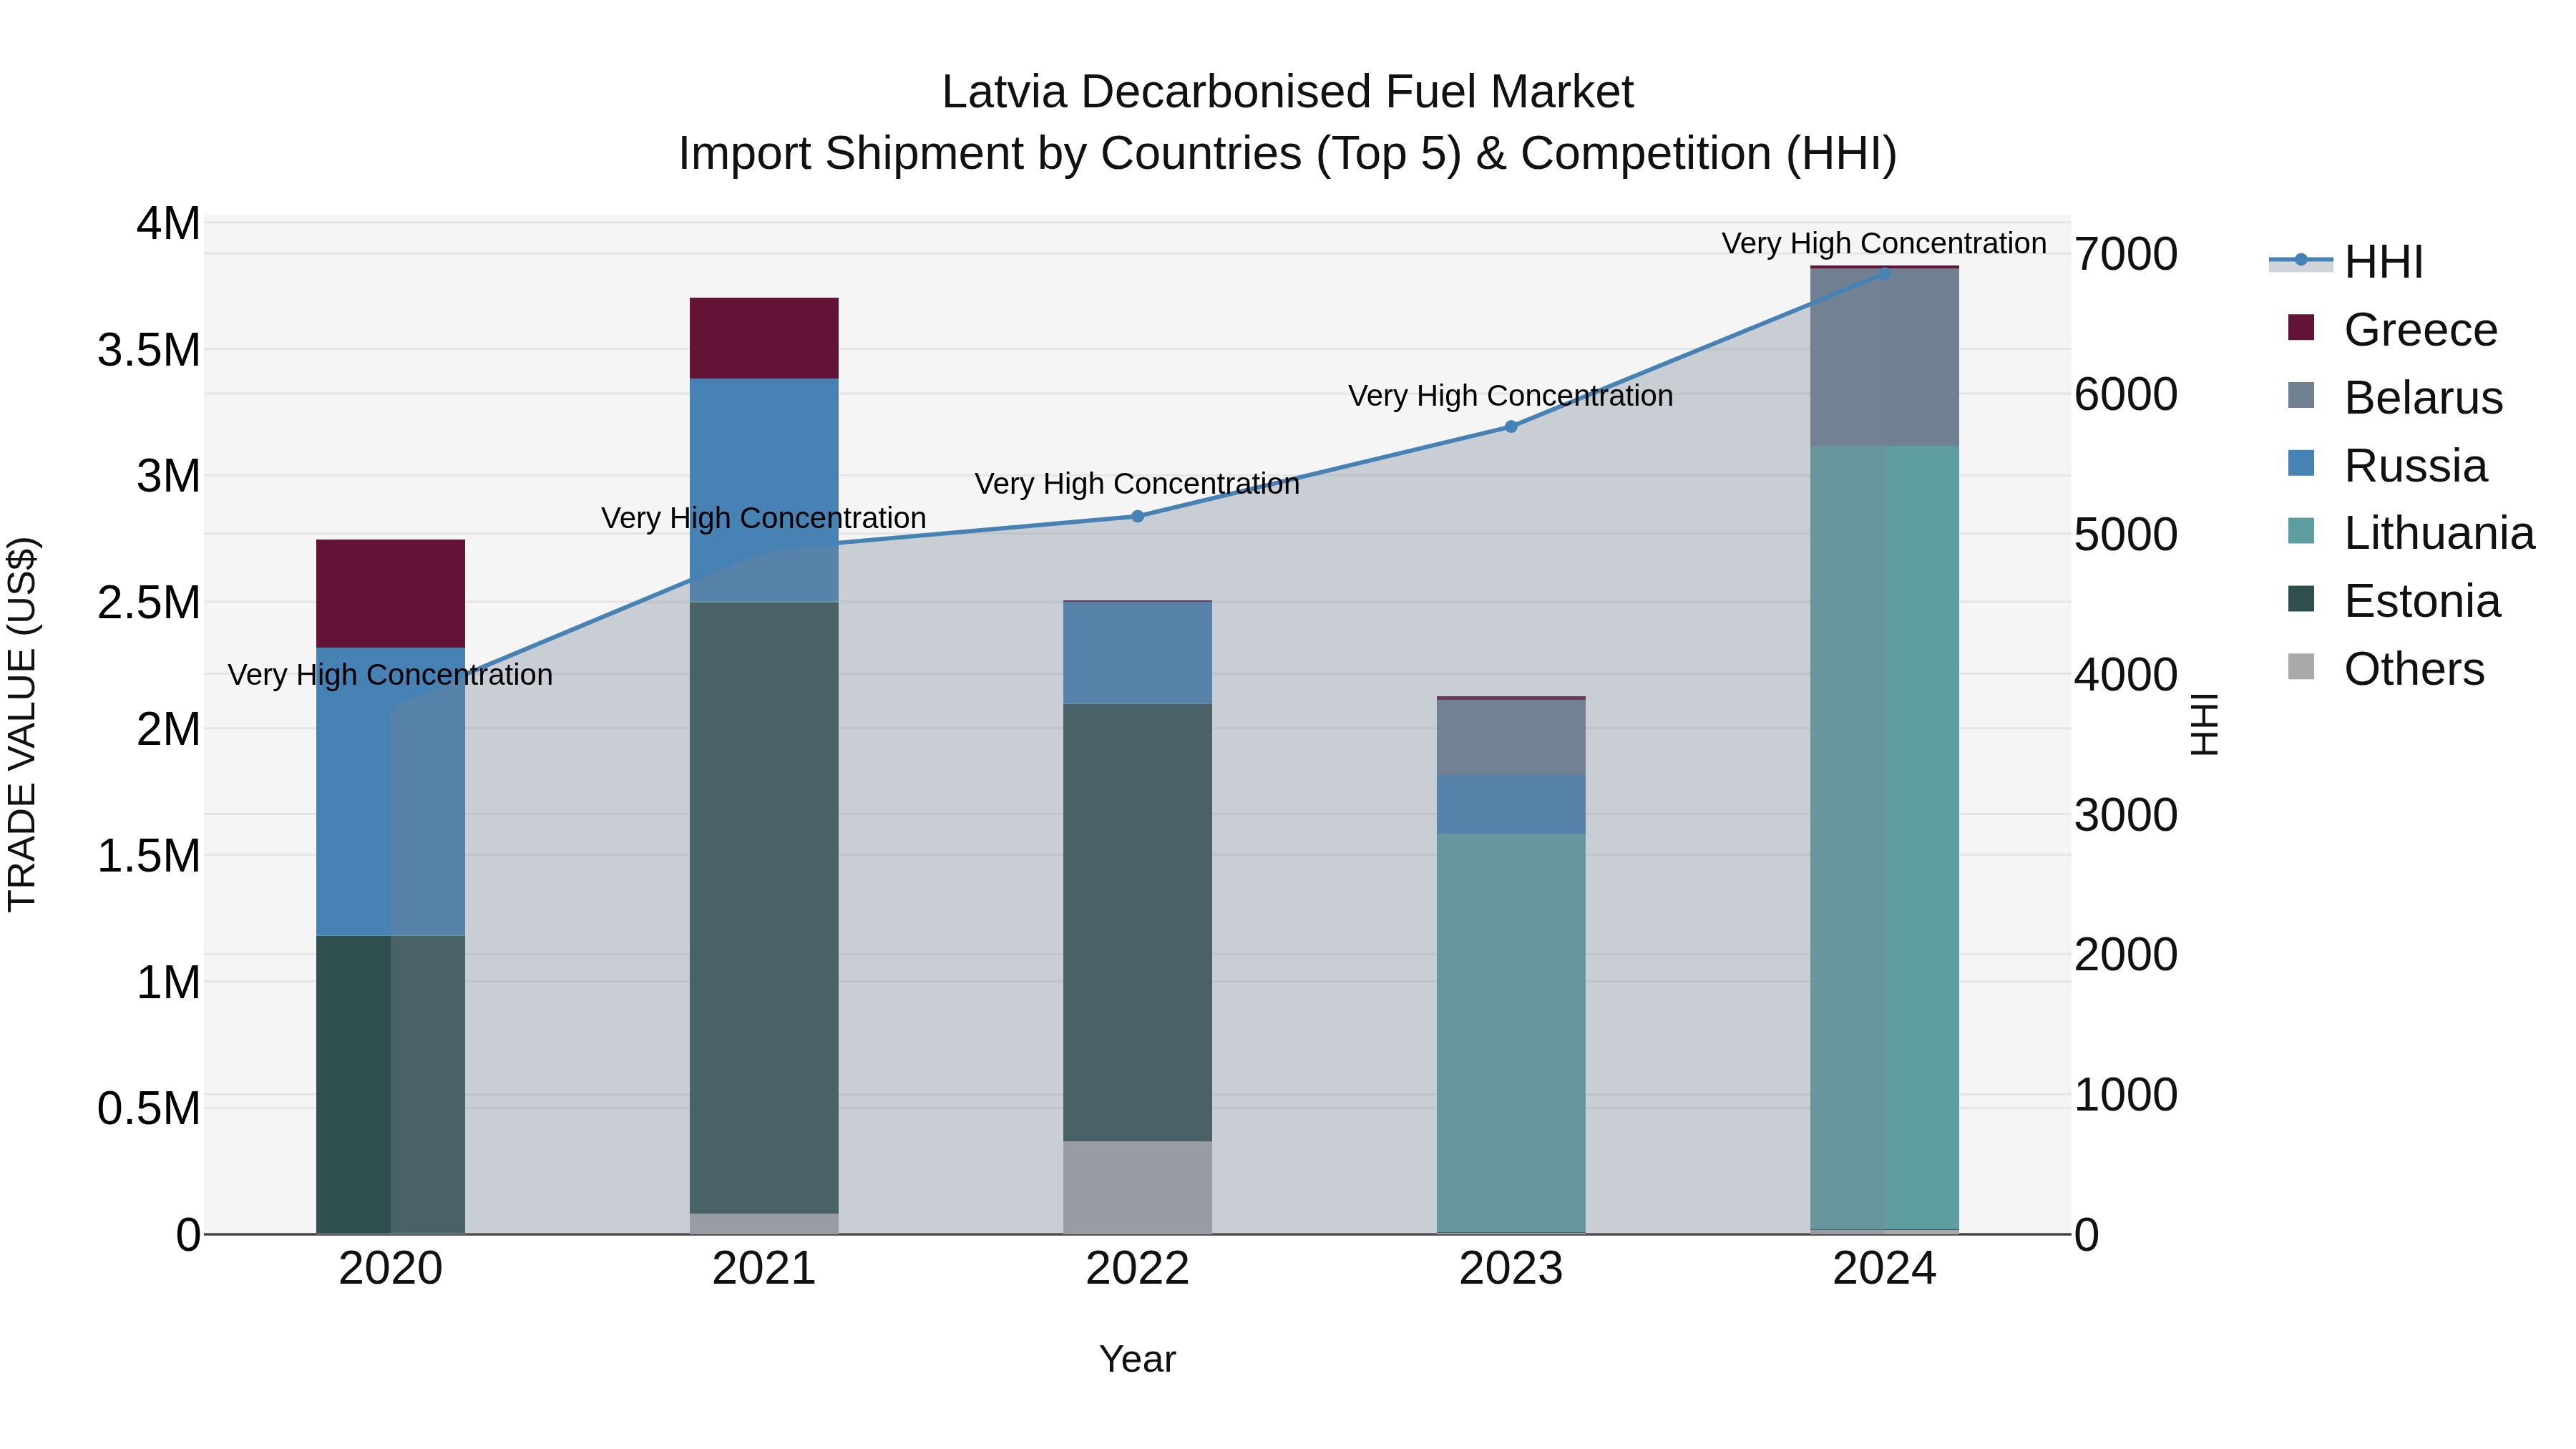Select the Russia segment in the 2023 bar
The width and height of the screenshot is (2576, 1449).
1511,804
